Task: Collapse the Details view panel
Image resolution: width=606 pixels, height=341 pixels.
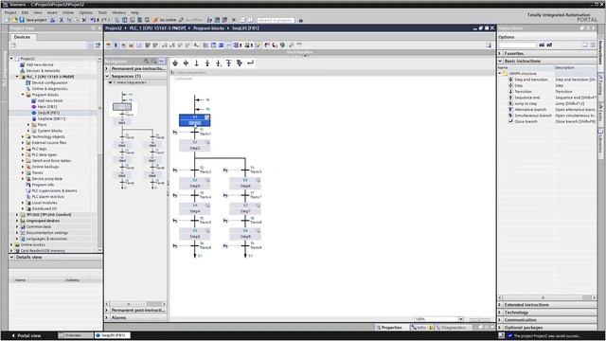Action: (x=12, y=257)
